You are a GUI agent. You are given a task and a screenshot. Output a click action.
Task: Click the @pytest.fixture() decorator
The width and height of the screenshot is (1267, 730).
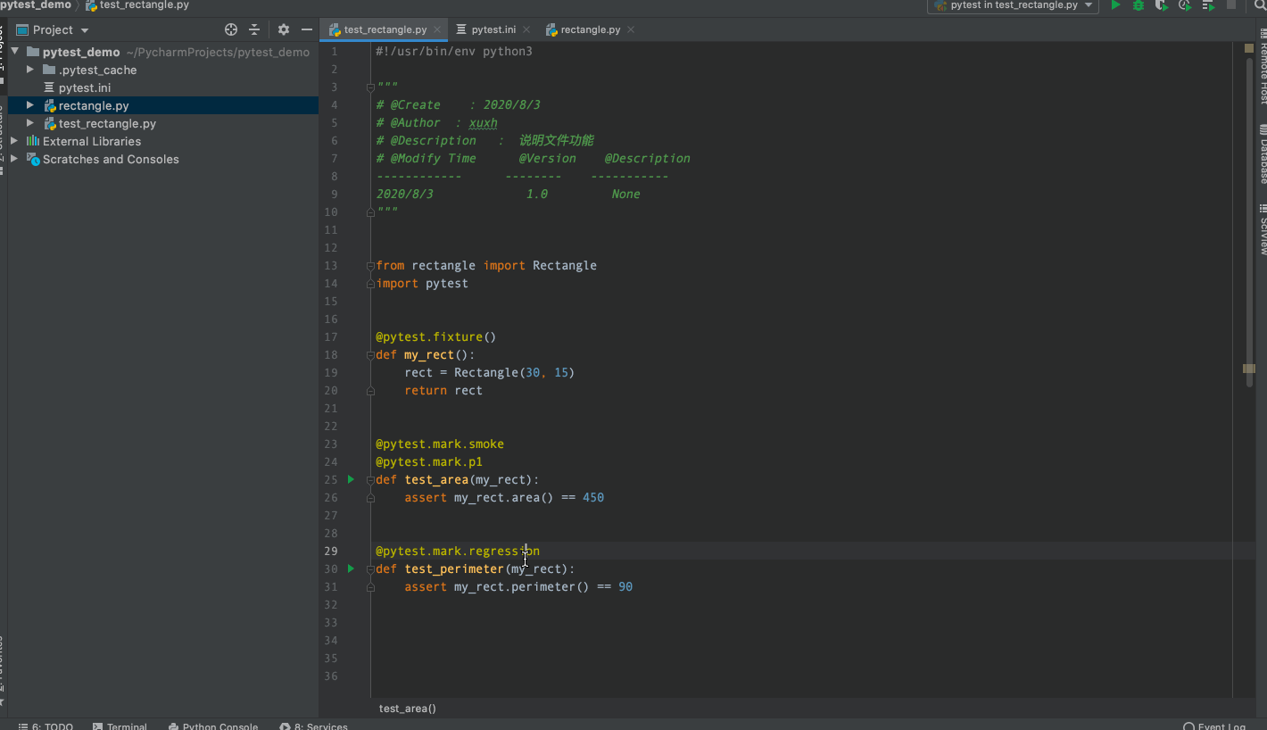[x=435, y=336]
